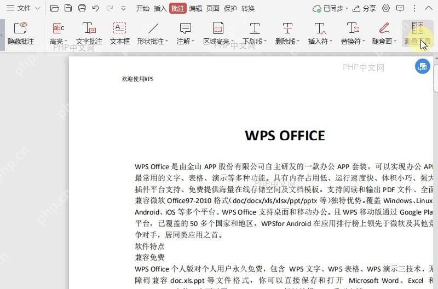Expand the 随意画 dropdown arrow

pyautogui.click(x=395, y=42)
